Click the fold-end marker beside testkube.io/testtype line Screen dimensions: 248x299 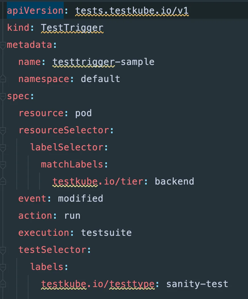tap(3, 283)
